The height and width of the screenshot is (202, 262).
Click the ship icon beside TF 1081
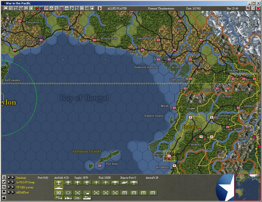(4, 187)
